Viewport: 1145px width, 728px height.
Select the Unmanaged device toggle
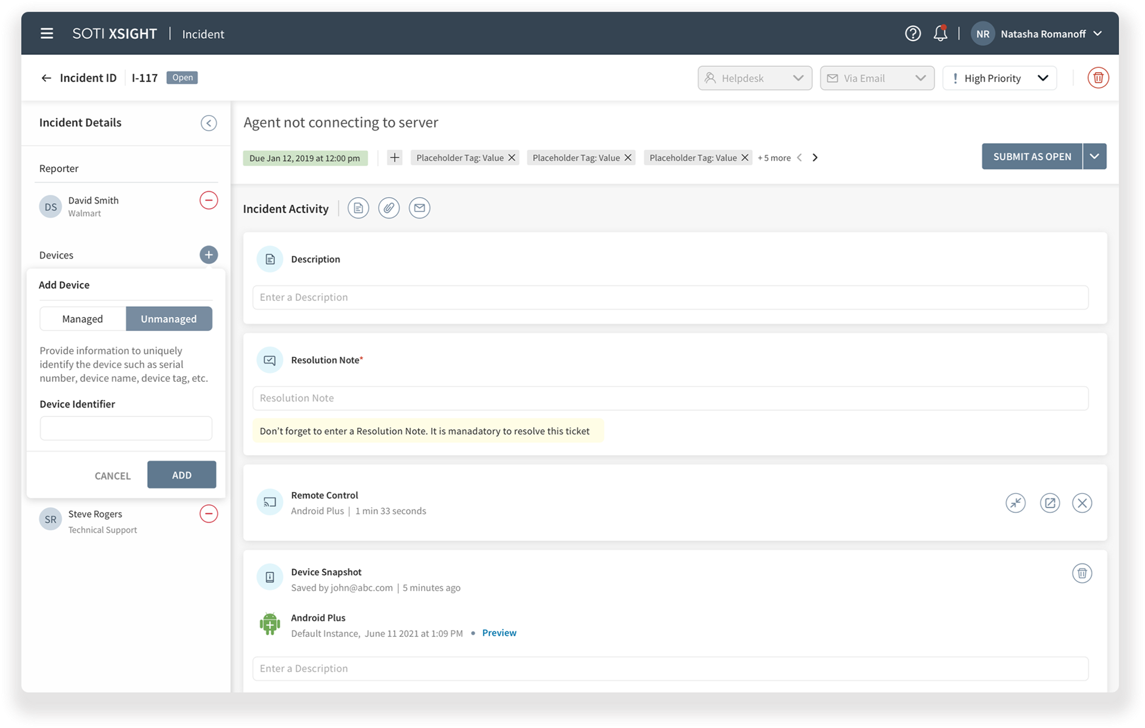click(x=169, y=319)
